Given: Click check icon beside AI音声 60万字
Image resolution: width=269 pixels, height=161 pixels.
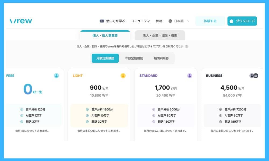Looking at the screenshot, I should 221,116.
